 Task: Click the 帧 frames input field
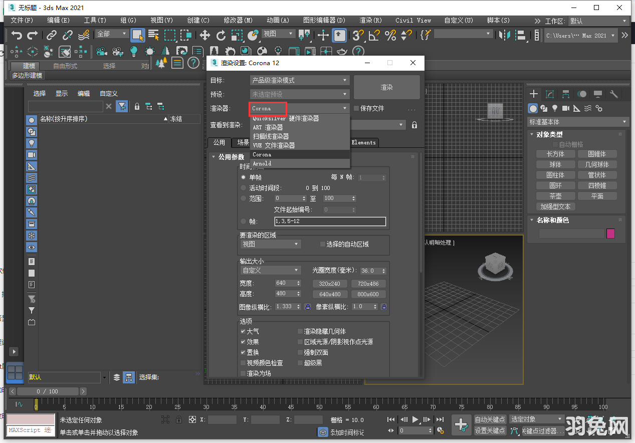tap(330, 221)
